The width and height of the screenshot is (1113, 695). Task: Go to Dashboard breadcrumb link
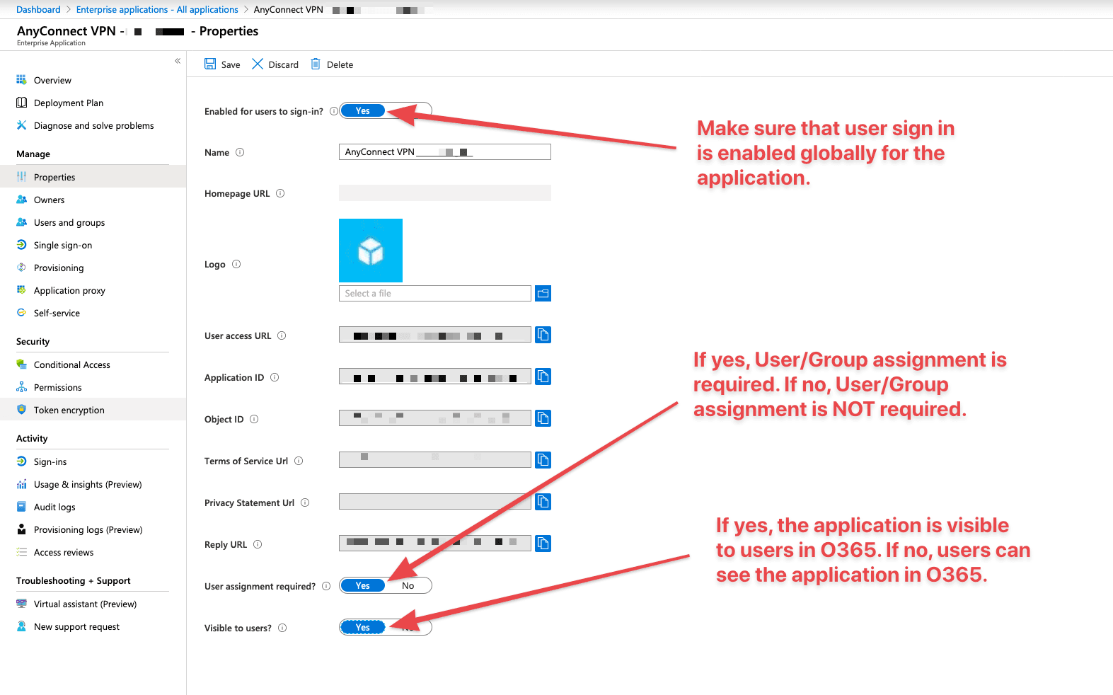38,9
